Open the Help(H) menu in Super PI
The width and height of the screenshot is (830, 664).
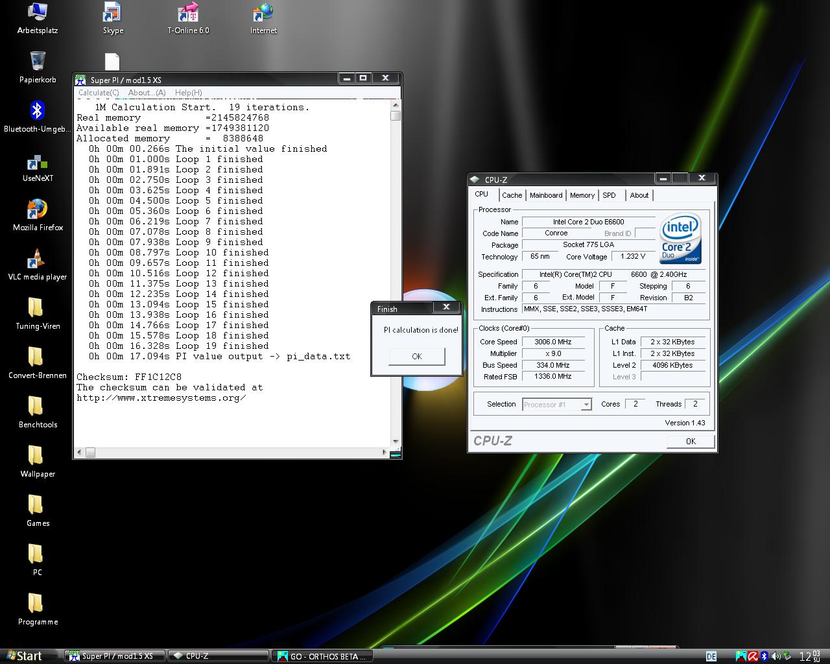(188, 93)
